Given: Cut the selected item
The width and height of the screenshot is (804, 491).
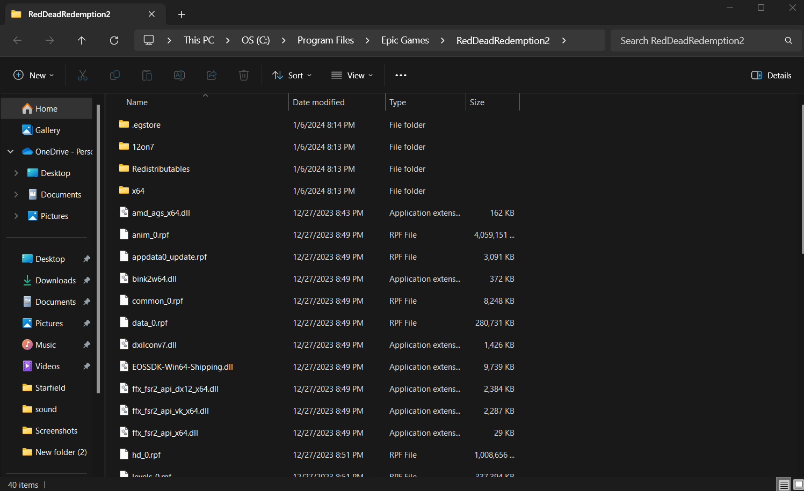Looking at the screenshot, I should tap(83, 75).
